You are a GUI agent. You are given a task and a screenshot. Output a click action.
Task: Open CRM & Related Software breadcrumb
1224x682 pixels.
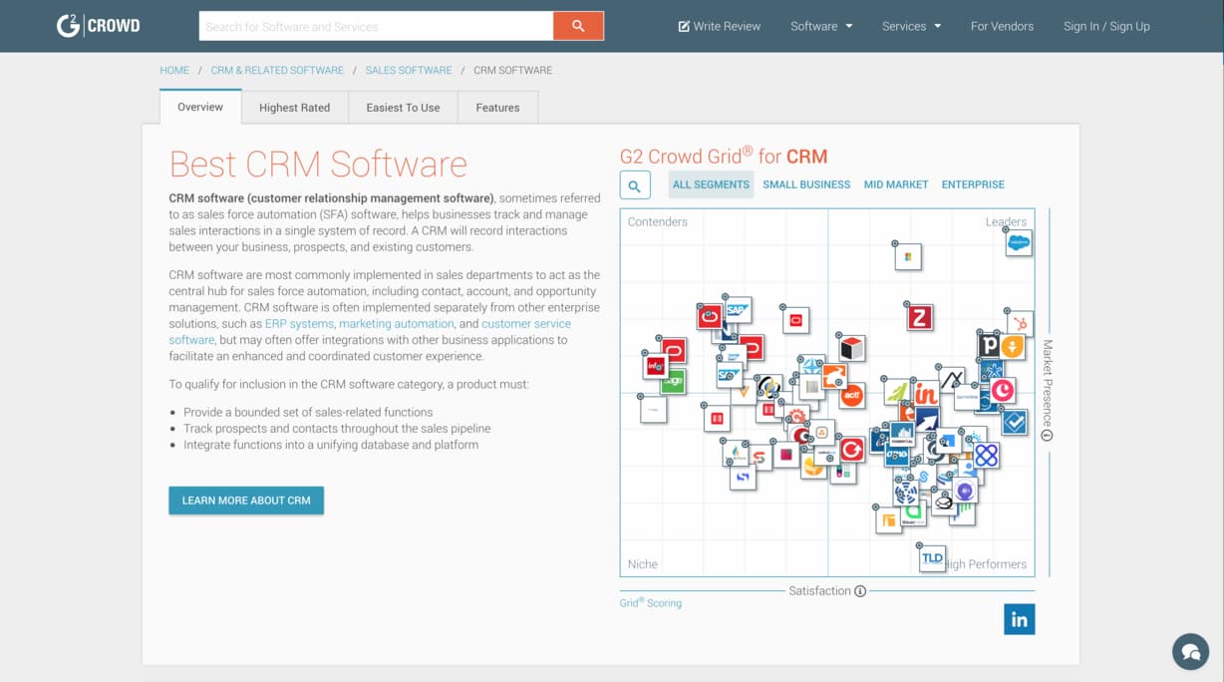coord(277,71)
